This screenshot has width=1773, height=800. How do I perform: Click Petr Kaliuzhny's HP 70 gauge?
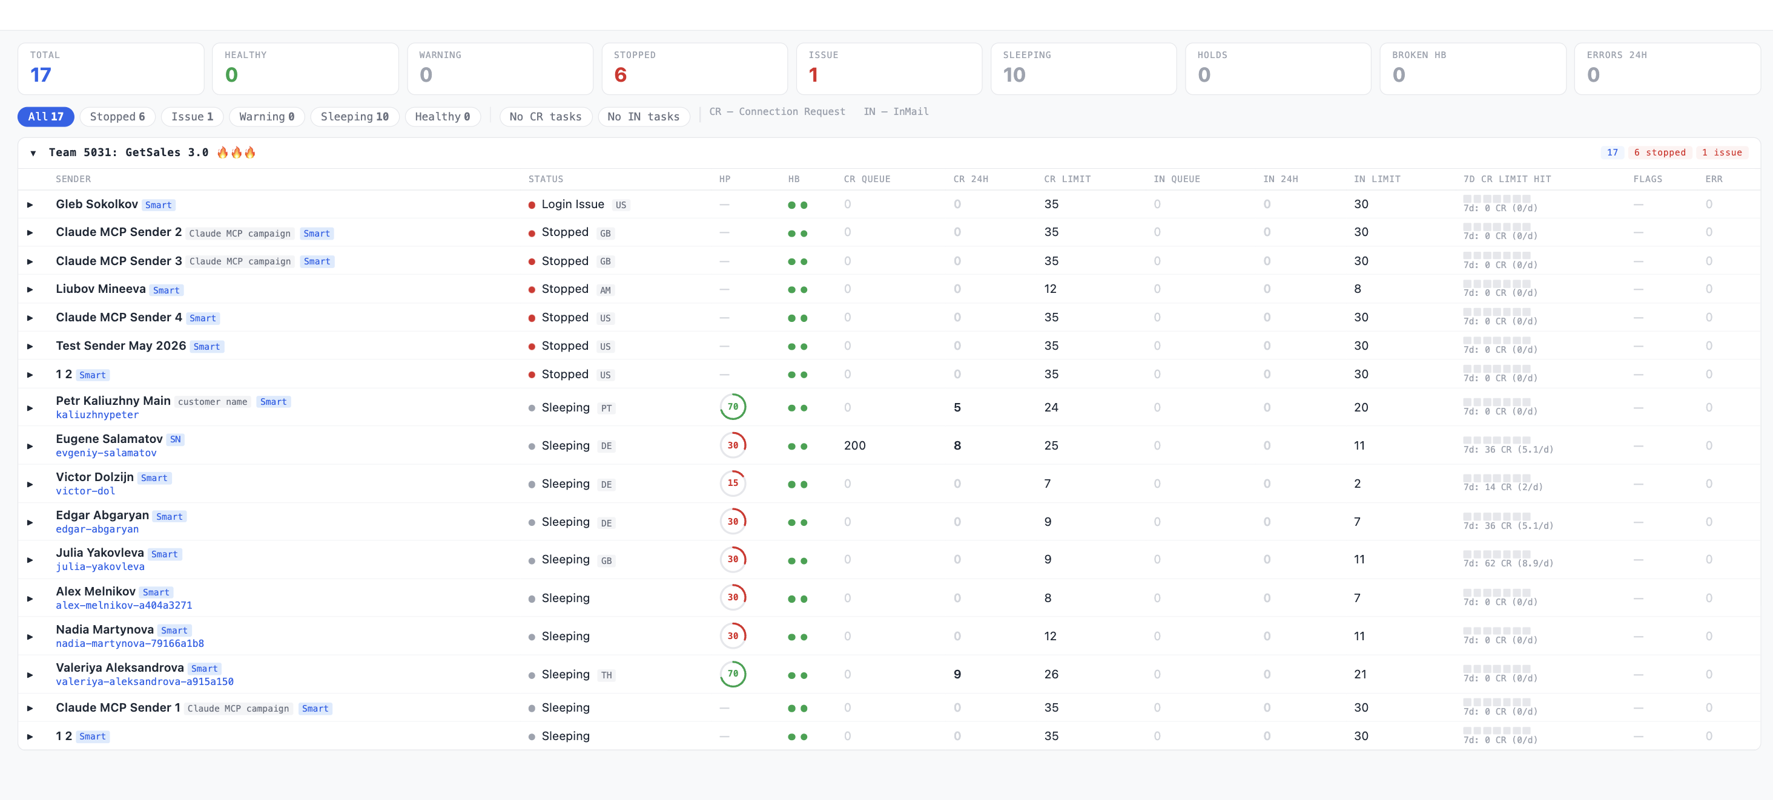[732, 407]
